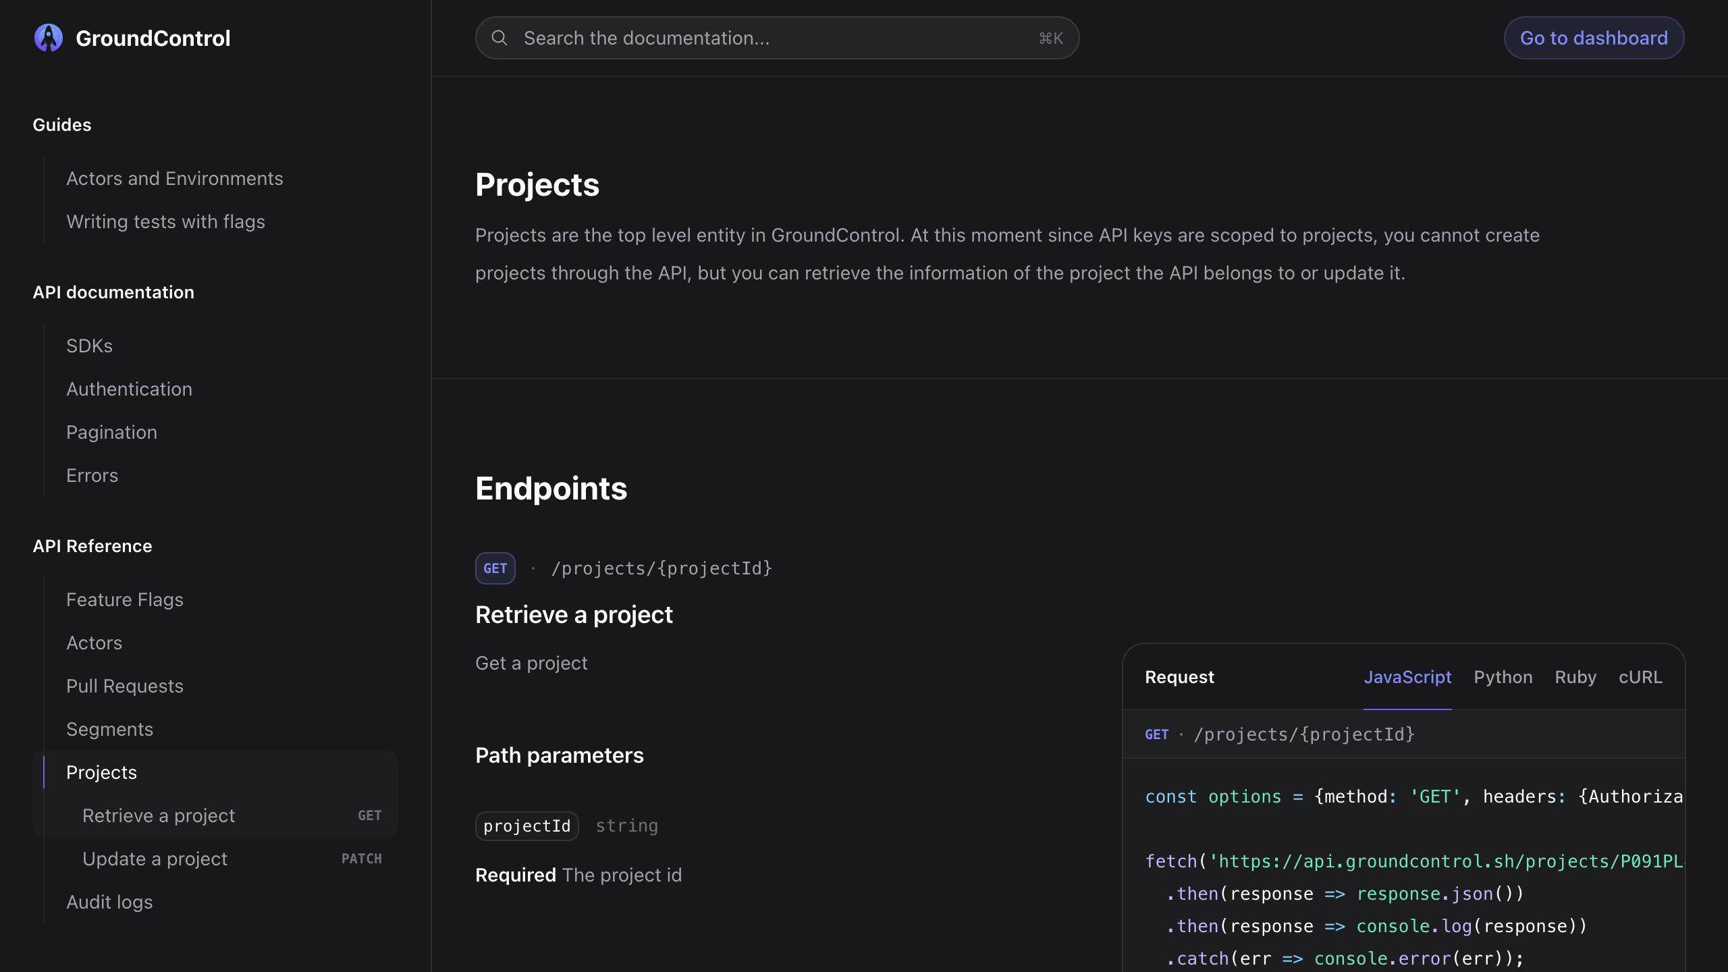Open the Actors and Environments guide
This screenshot has width=1728, height=972.
coord(175,178)
